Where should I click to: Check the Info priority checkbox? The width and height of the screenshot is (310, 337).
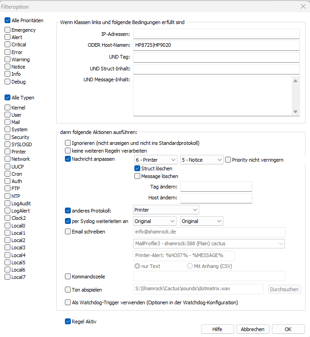click(x=8, y=74)
